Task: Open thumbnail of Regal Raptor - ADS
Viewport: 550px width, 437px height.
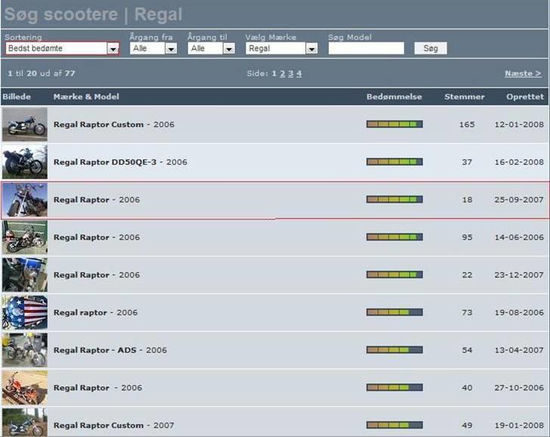Action: (24, 350)
